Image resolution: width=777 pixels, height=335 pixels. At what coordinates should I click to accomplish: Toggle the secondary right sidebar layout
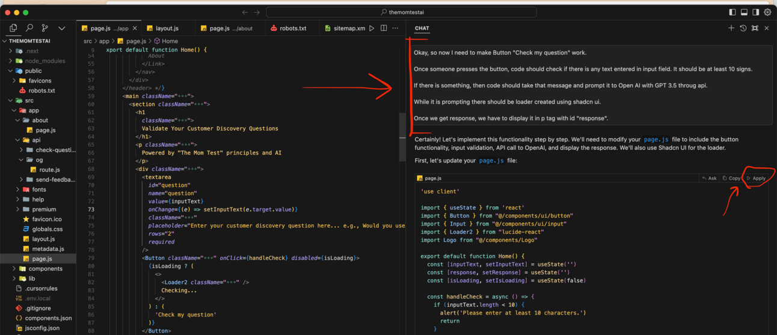pyautogui.click(x=756, y=12)
